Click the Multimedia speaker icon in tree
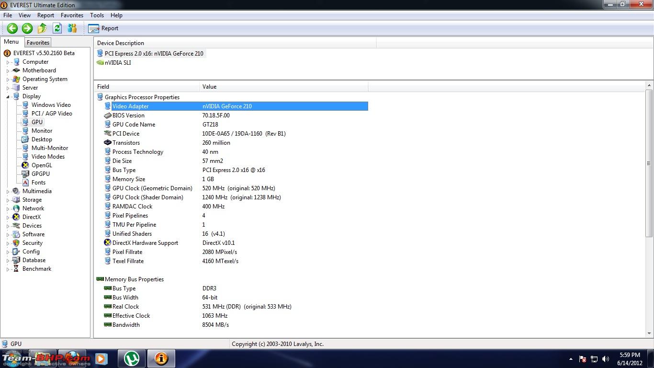654x368 pixels. [x=16, y=191]
